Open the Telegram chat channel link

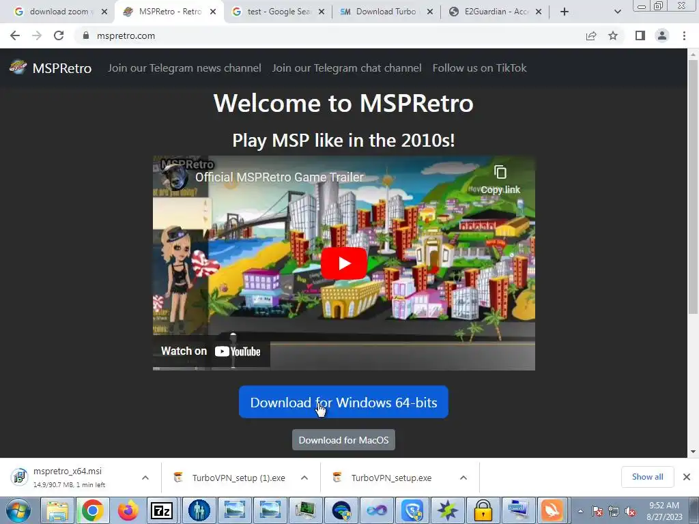tap(346, 68)
